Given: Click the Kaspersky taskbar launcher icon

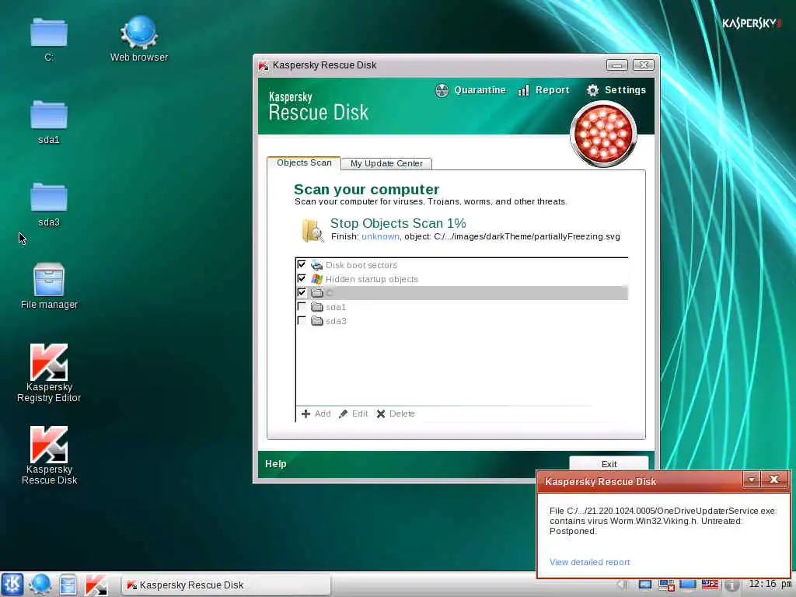Looking at the screenshot, I should (x=96, y=585).
